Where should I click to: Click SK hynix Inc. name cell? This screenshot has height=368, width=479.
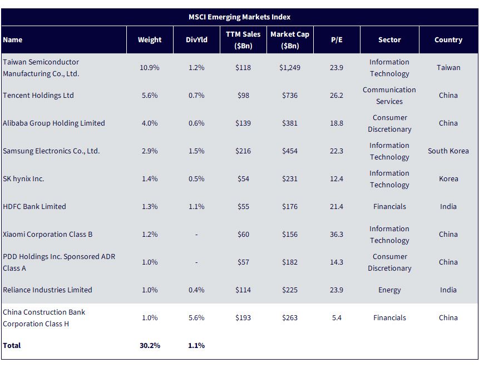pos(23,179)
